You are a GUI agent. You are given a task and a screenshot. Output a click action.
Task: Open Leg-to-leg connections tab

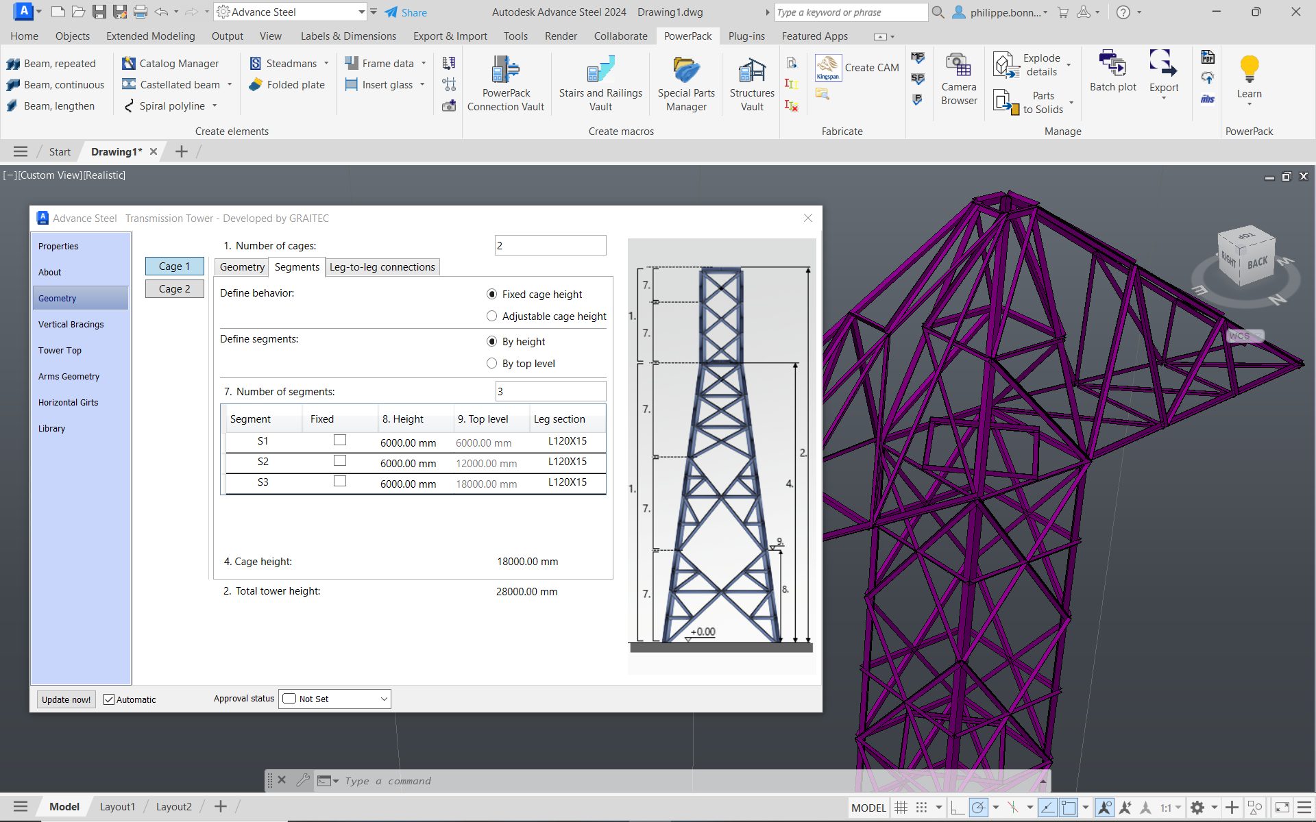pyautogui.click(x=382, y=267)
